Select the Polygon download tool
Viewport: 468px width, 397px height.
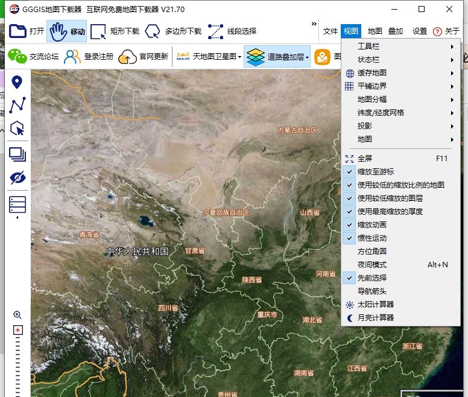[153, 31]
